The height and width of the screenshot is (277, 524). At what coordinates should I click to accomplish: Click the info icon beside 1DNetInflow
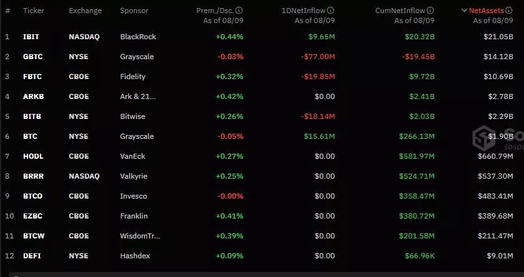(331, 11)
